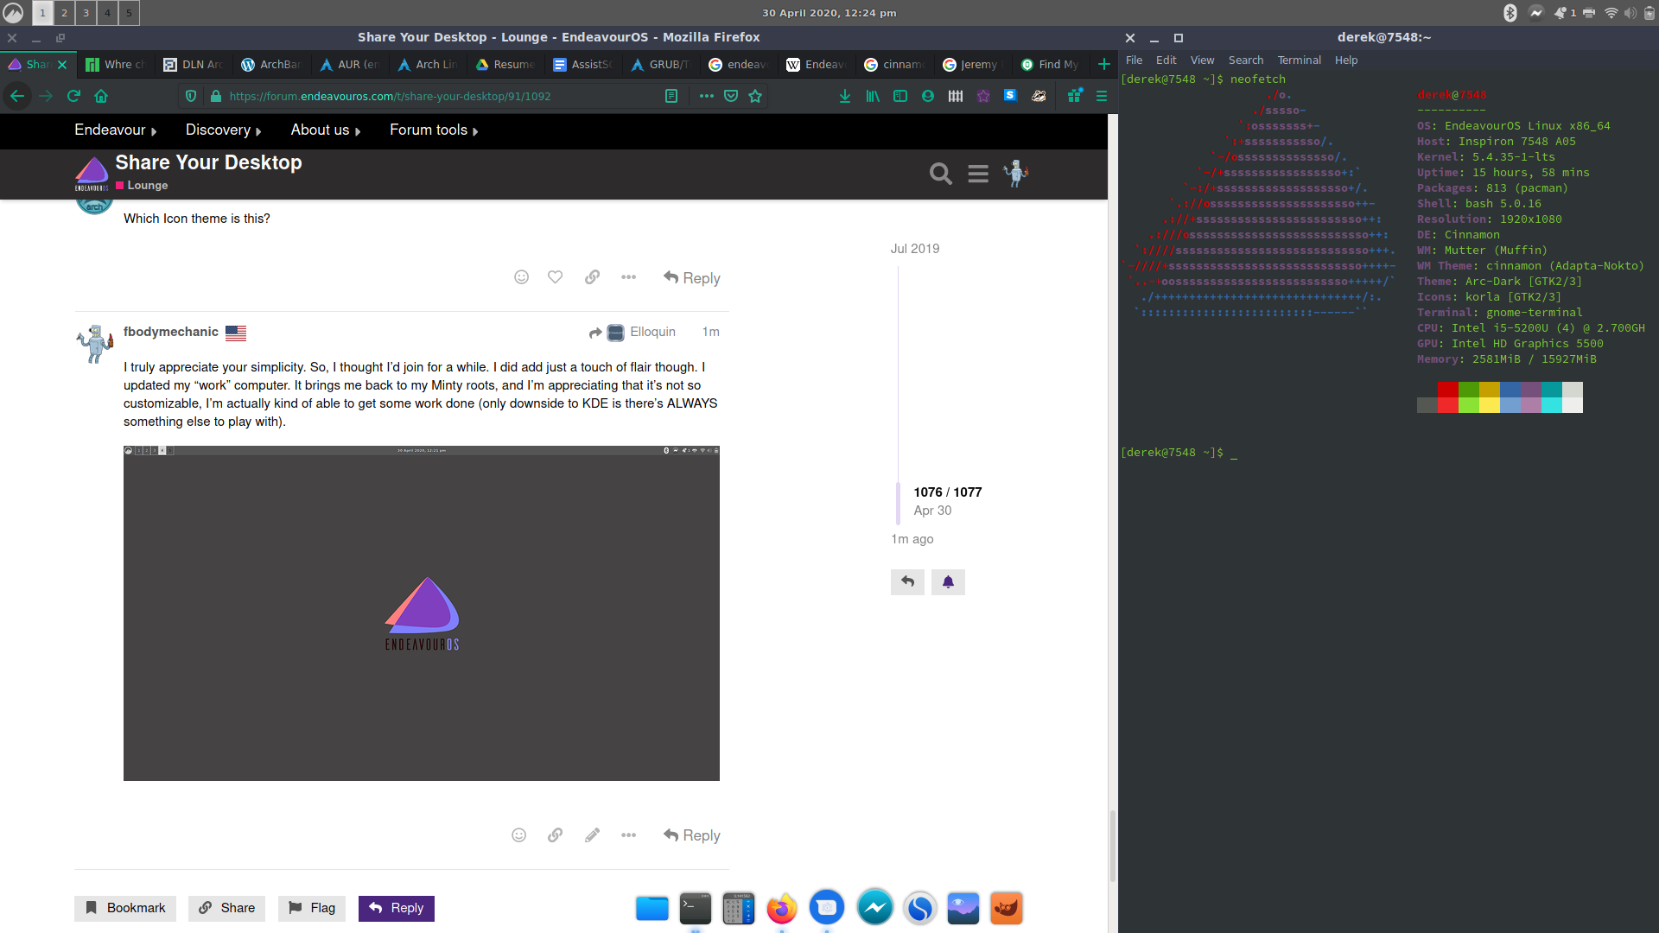
Task: Open fbodymechanic's profile name link
Action: 171,332
